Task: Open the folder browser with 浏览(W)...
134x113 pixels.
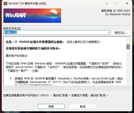Action: 121,33
